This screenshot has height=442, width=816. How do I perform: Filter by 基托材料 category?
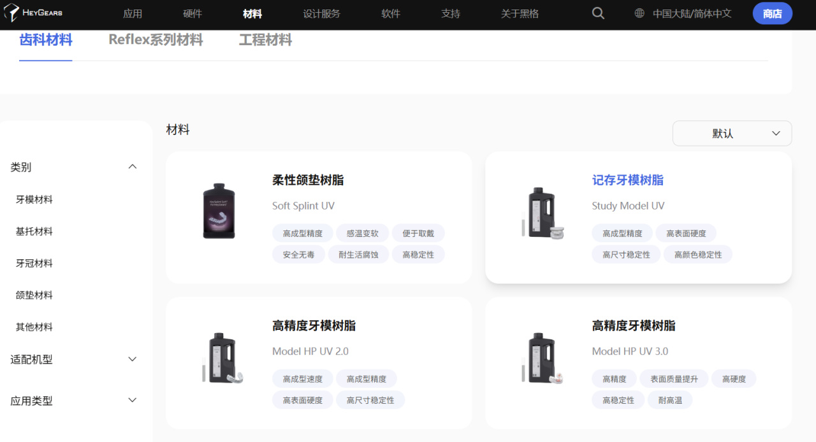(x=34, y=231)
